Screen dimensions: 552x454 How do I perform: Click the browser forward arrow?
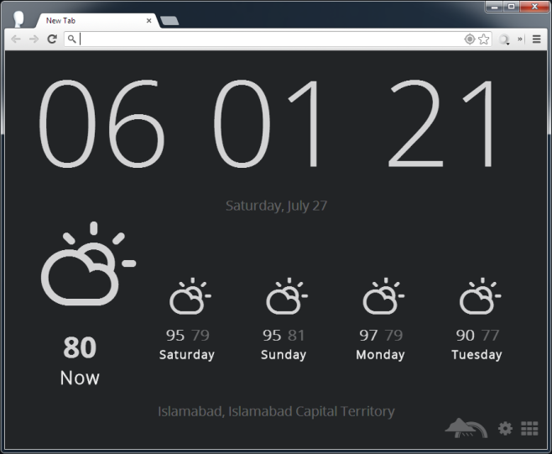[34, 39]
